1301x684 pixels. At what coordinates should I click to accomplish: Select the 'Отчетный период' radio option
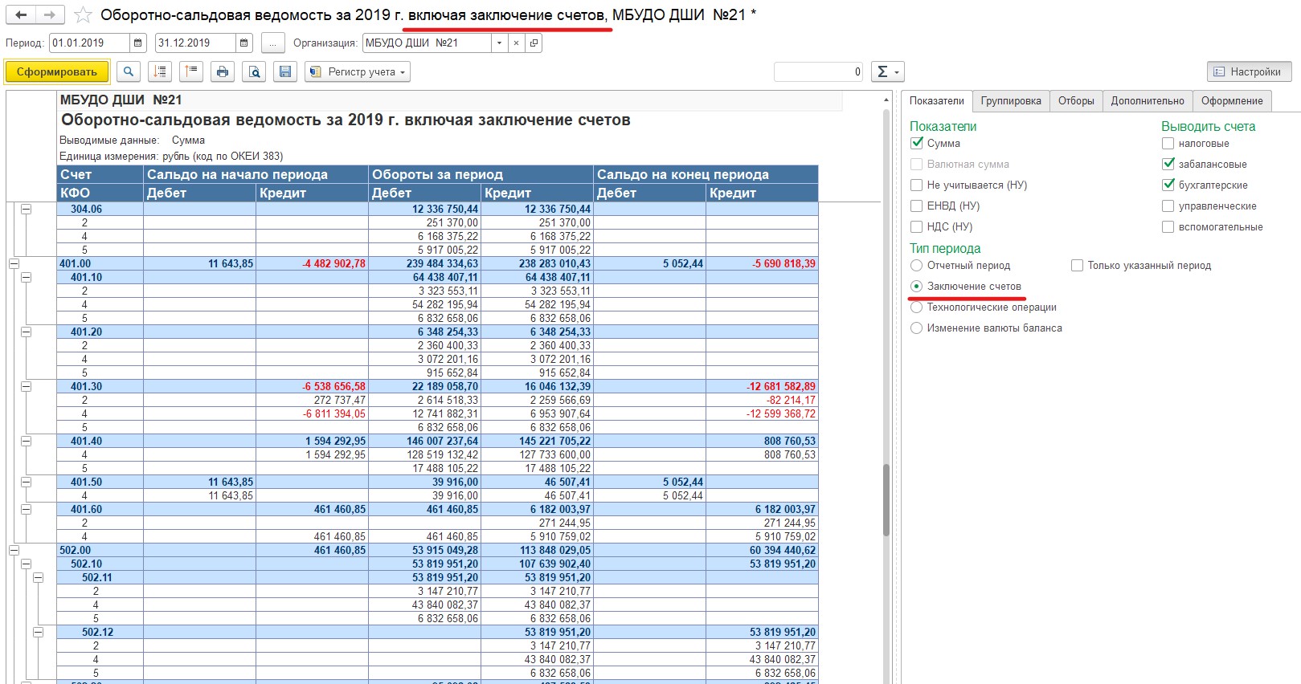click(x=916, y=266)
